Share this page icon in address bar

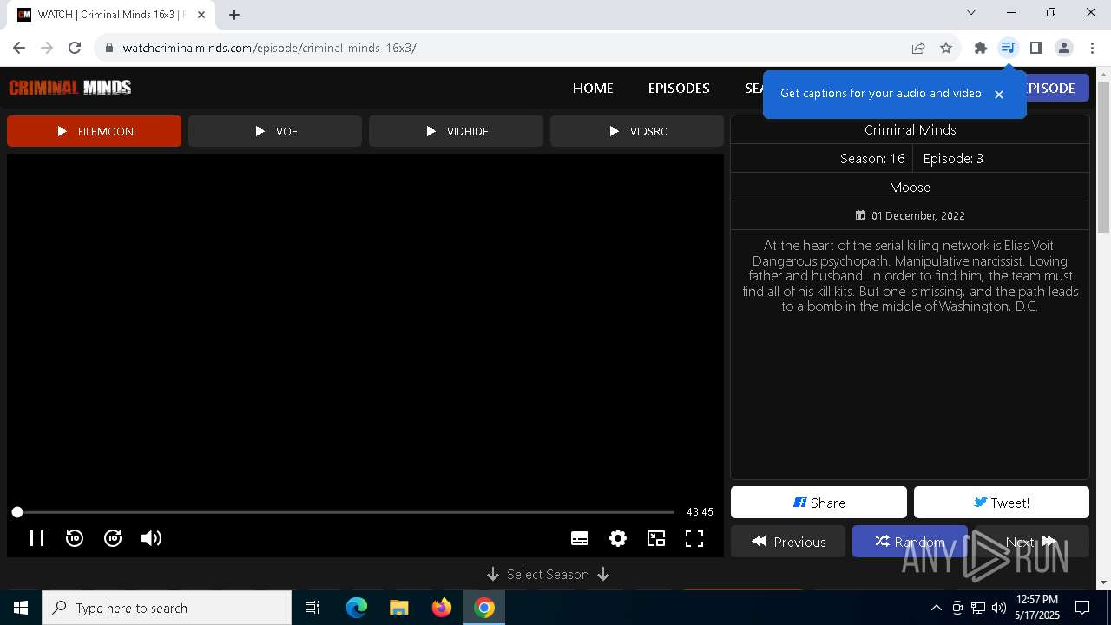coord(918,48)
